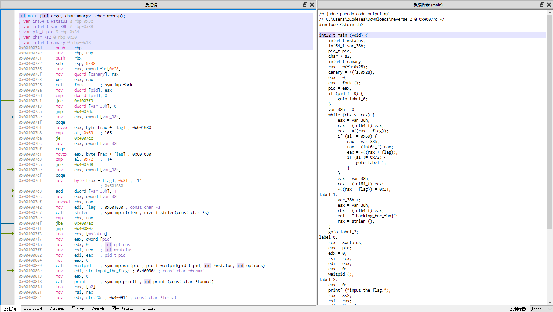Select address 0x004007d1 in the disassembly
The height and width of the screenshot is (312, 553).
coord(30,181)
